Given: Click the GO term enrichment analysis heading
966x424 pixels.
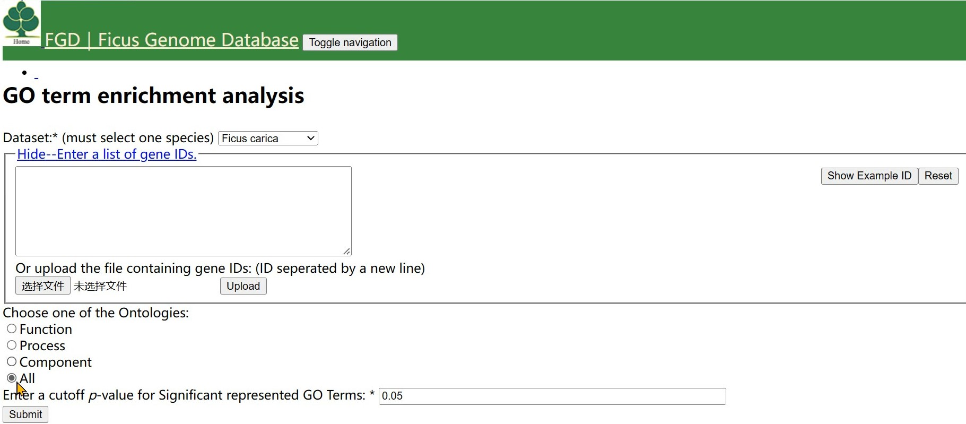Looking at the screenshot, I should point(153,96).
